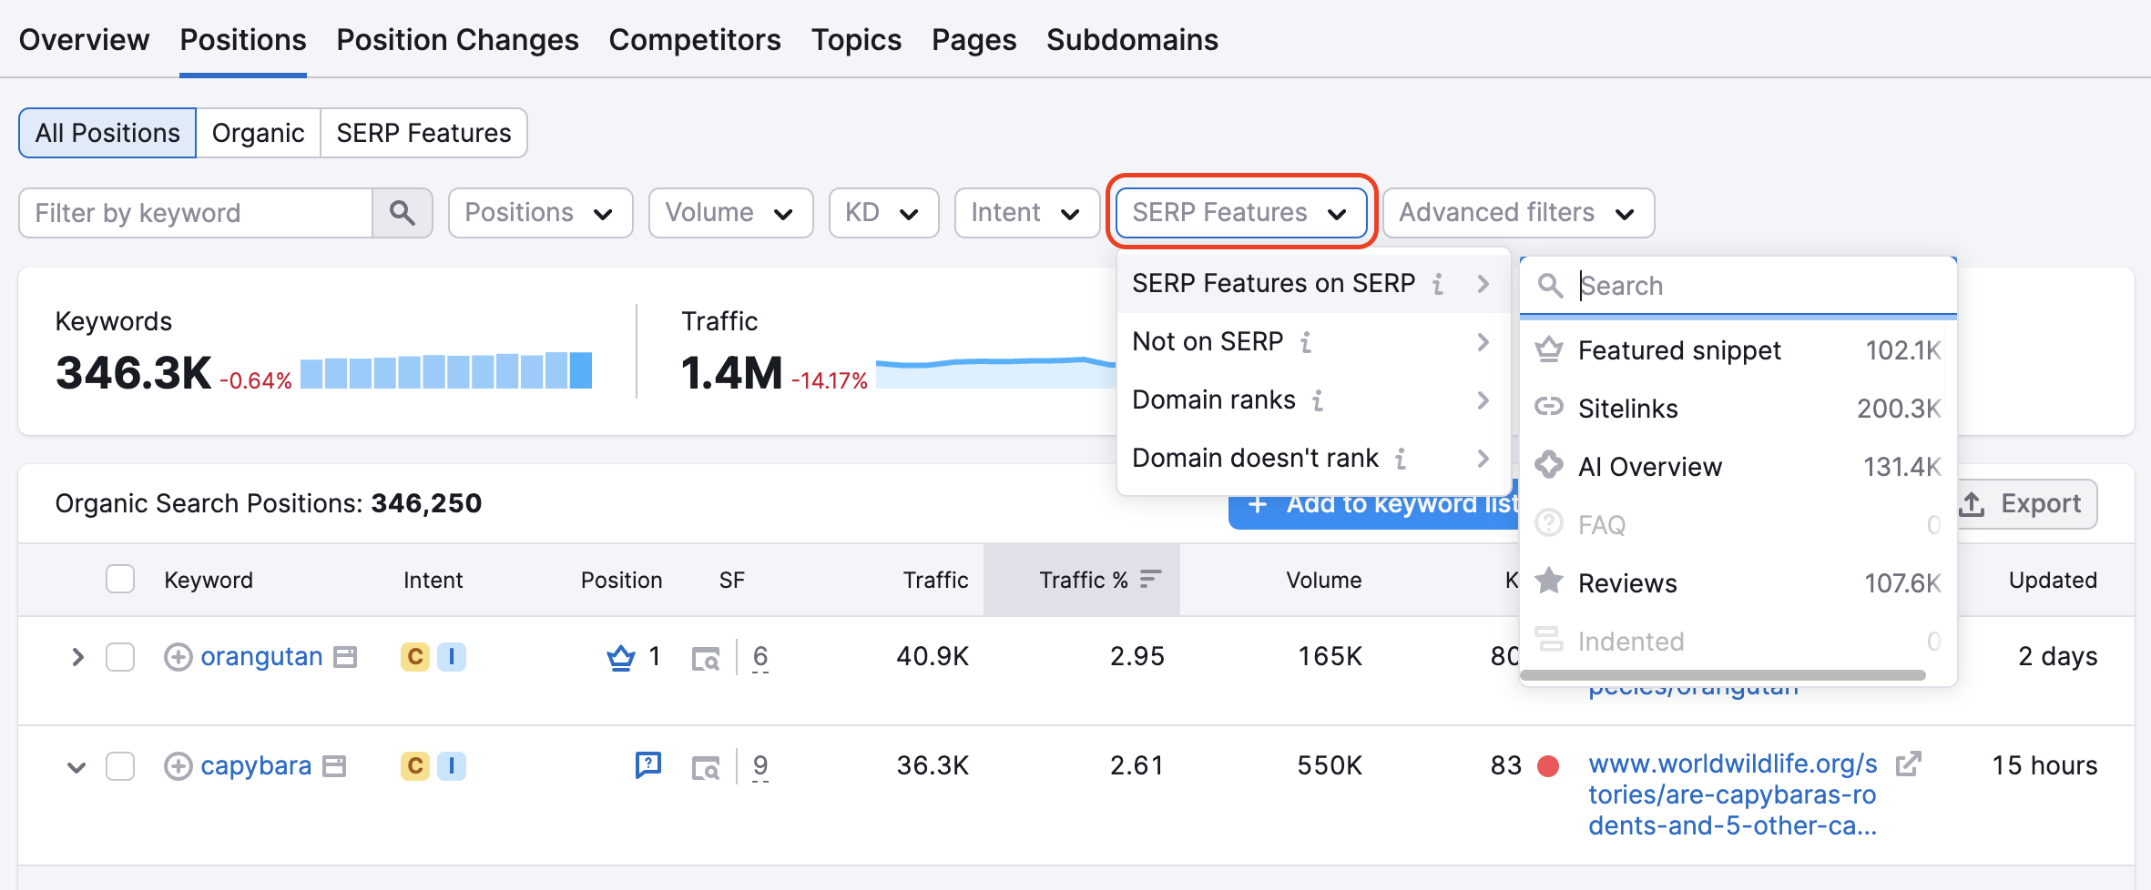Open the Intent filter dropdown
Viewport: 2151px width, 890px height.
[x=1026, y=212]
